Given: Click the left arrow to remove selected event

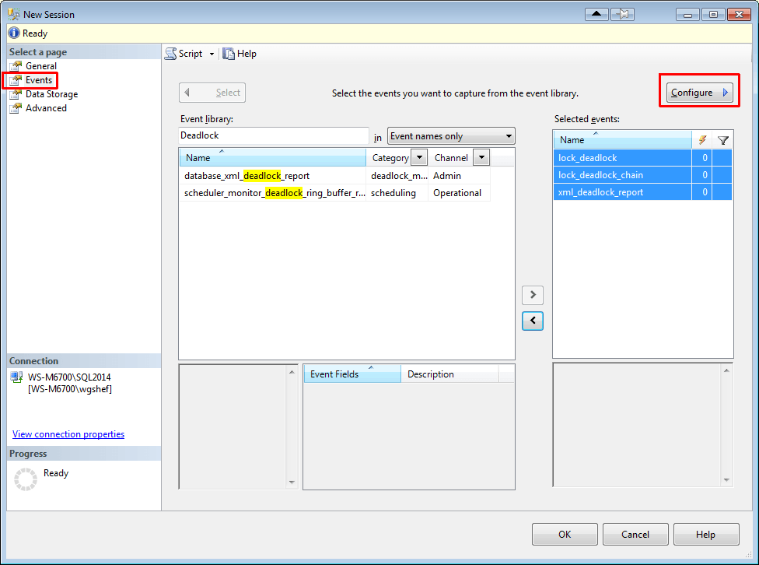Looking at the screenshot, I should point(532,321).
